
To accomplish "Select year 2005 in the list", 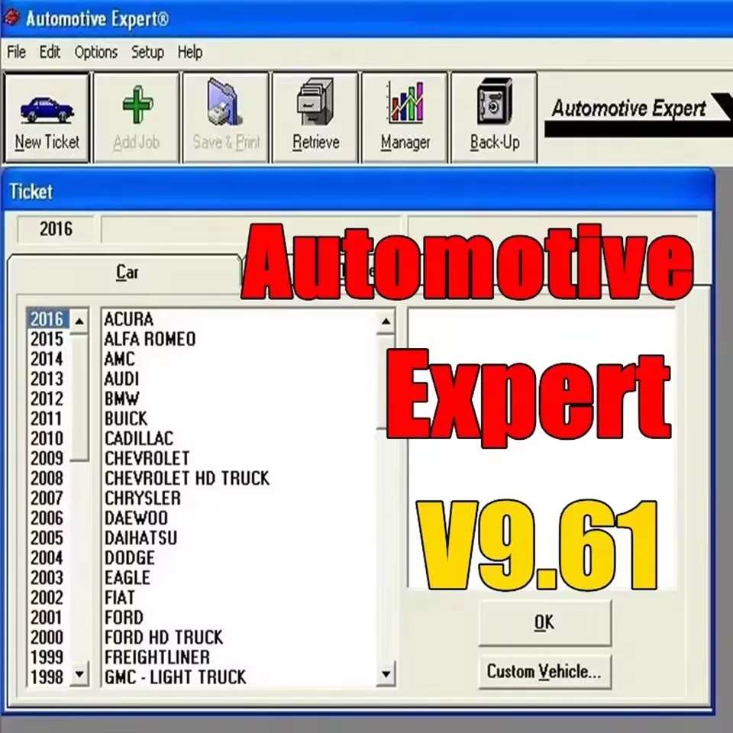I will tap(47, 538).
